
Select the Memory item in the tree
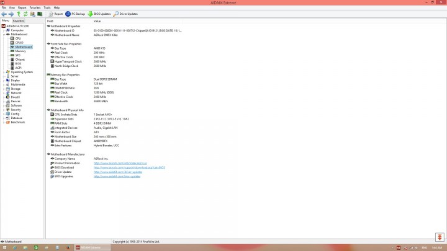[20, 51]
